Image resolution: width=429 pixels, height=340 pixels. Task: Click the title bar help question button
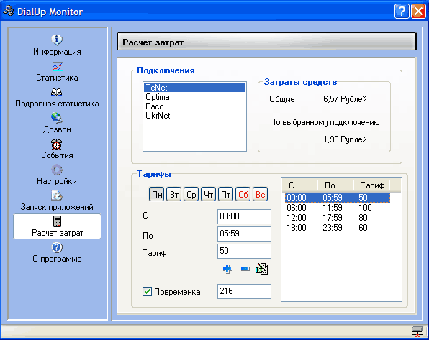(402, 12)
